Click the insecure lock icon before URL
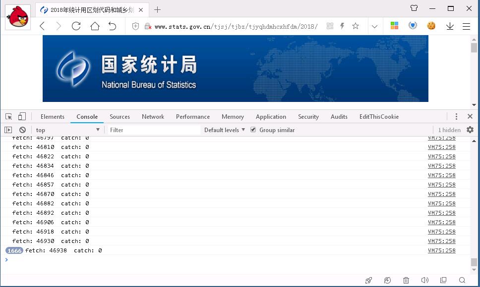The image size is (480, 287). pos(148,27)
